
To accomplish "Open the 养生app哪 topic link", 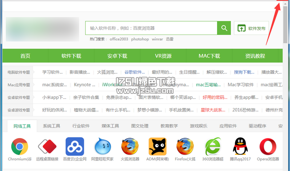I will click(x=246, y=98).
